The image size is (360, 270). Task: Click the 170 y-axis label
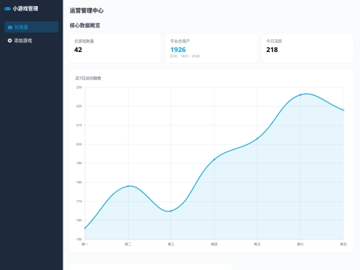tap(79, 201)
